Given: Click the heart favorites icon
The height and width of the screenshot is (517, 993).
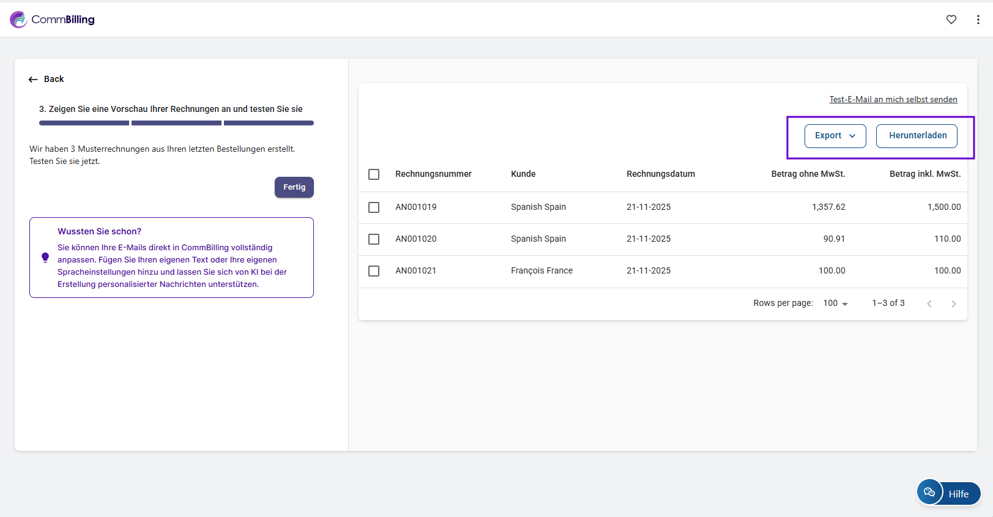Looking at the screenshot, I should click(x=951, y=20).
